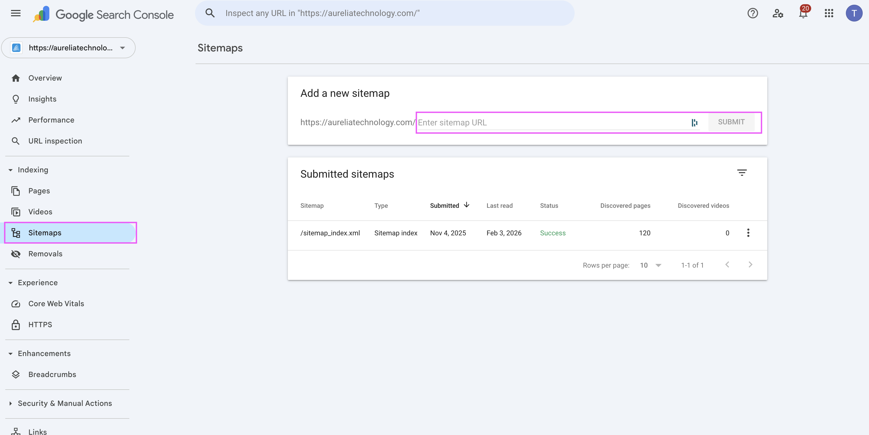Select the URL inspection magnifier icon
The height and width of the screenshot is (435, 869).
coord(16,141)
